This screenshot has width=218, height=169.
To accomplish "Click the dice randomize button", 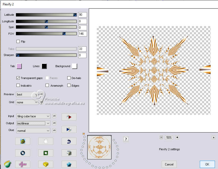I will 69,153.
